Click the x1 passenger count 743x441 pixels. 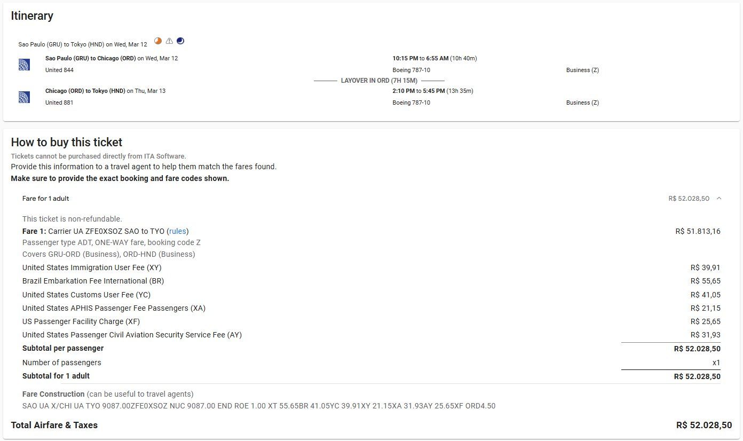point(716,363)
